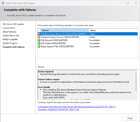Viewport: 140px width, 122px height.
Task: Maximize the update window
Action: pyautogui.click(x=128, y=3)
